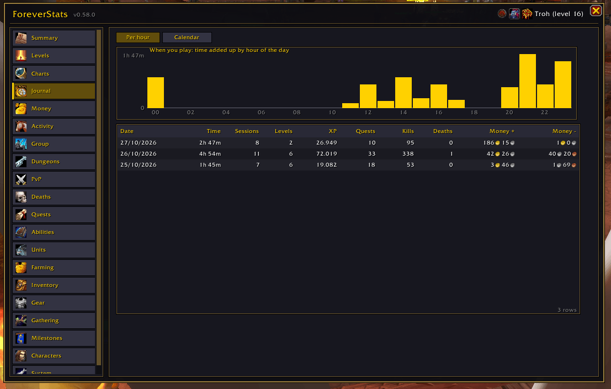611x389 pixels.
Task: Click the 25/10/2026 date cell
Action: click(x=139, y=165)
